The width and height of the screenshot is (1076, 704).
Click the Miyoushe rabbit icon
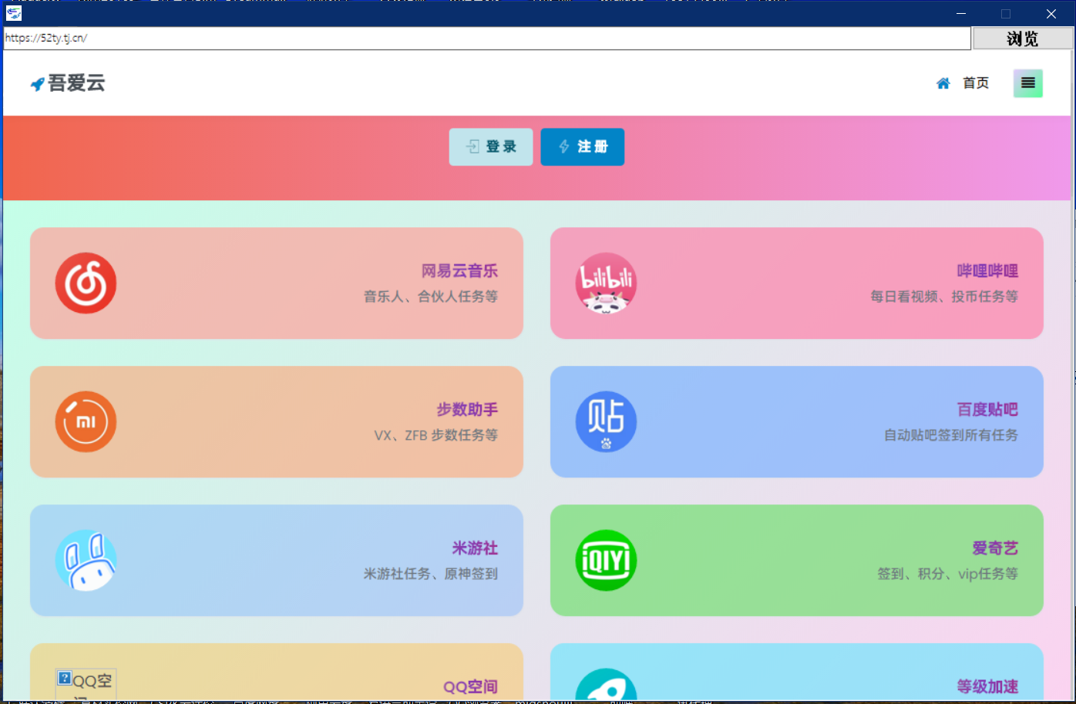86,560
